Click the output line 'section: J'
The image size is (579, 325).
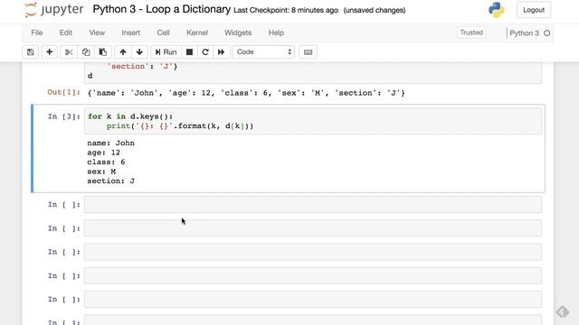point(110,181)
